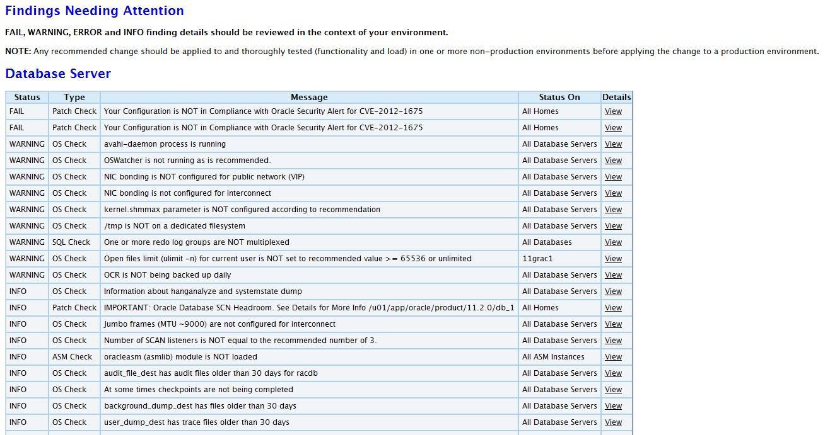Open View link for checkpoints not completed
Image resolution: width=830 pixels, height=435 pixels.
click(613, 390)
